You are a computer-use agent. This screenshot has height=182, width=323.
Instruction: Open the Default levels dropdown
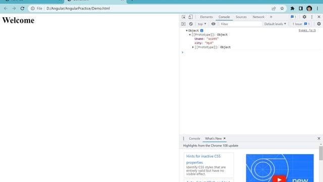tap(275, 24)
